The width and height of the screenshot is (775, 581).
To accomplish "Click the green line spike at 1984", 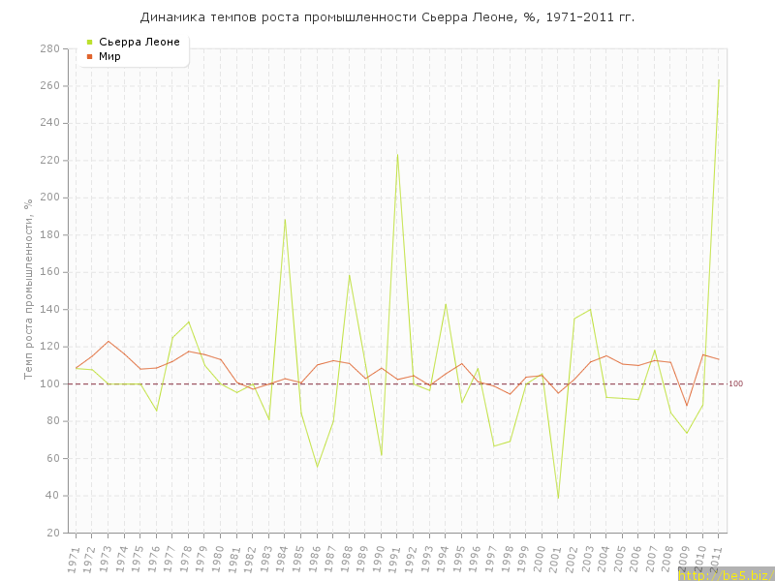I will click(285, 219).
